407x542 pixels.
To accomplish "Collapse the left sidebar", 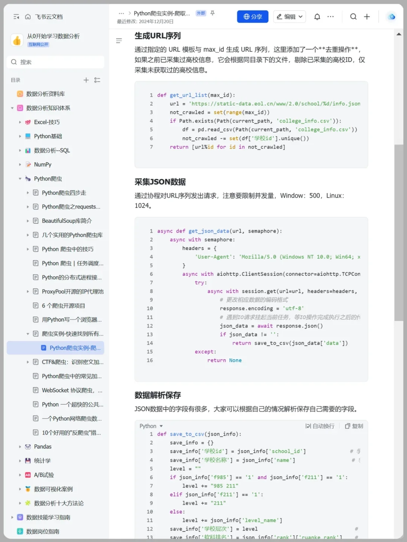I will point(16,17).
